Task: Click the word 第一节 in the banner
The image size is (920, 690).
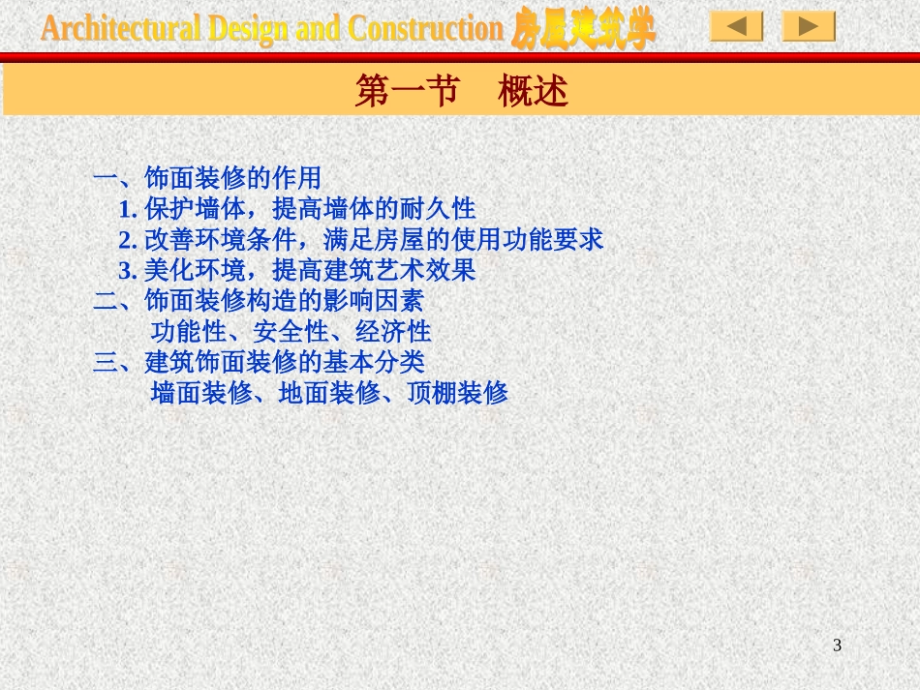Action: 407,91
